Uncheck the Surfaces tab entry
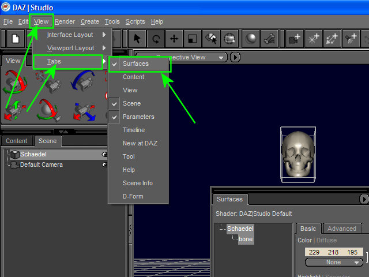Screen dimensions: 369x277 [138, 63]
